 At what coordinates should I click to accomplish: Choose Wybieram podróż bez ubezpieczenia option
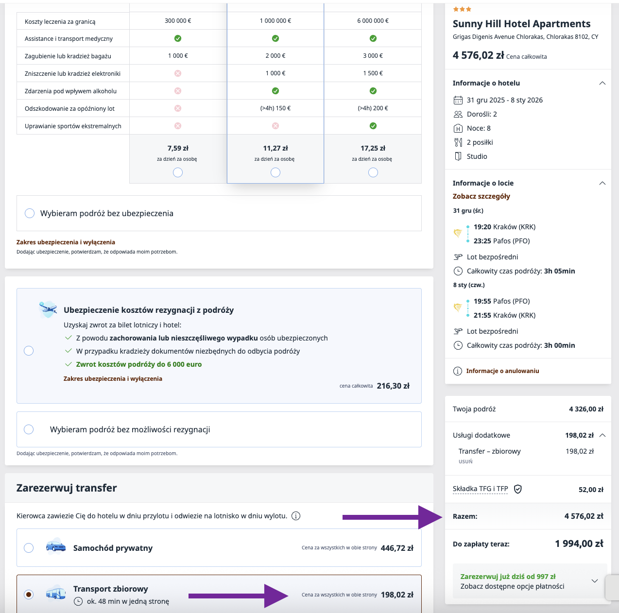tap(30, 213)
